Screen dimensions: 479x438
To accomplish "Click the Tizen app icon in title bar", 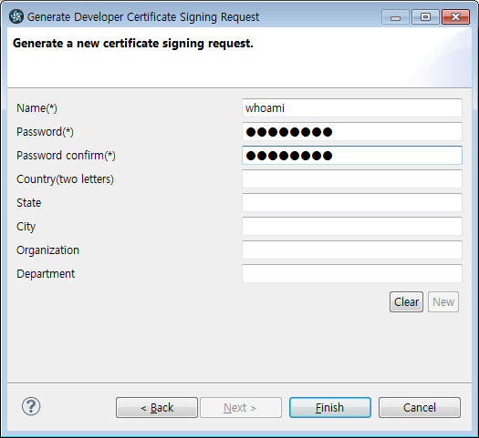I will click(x=16, y=16).
